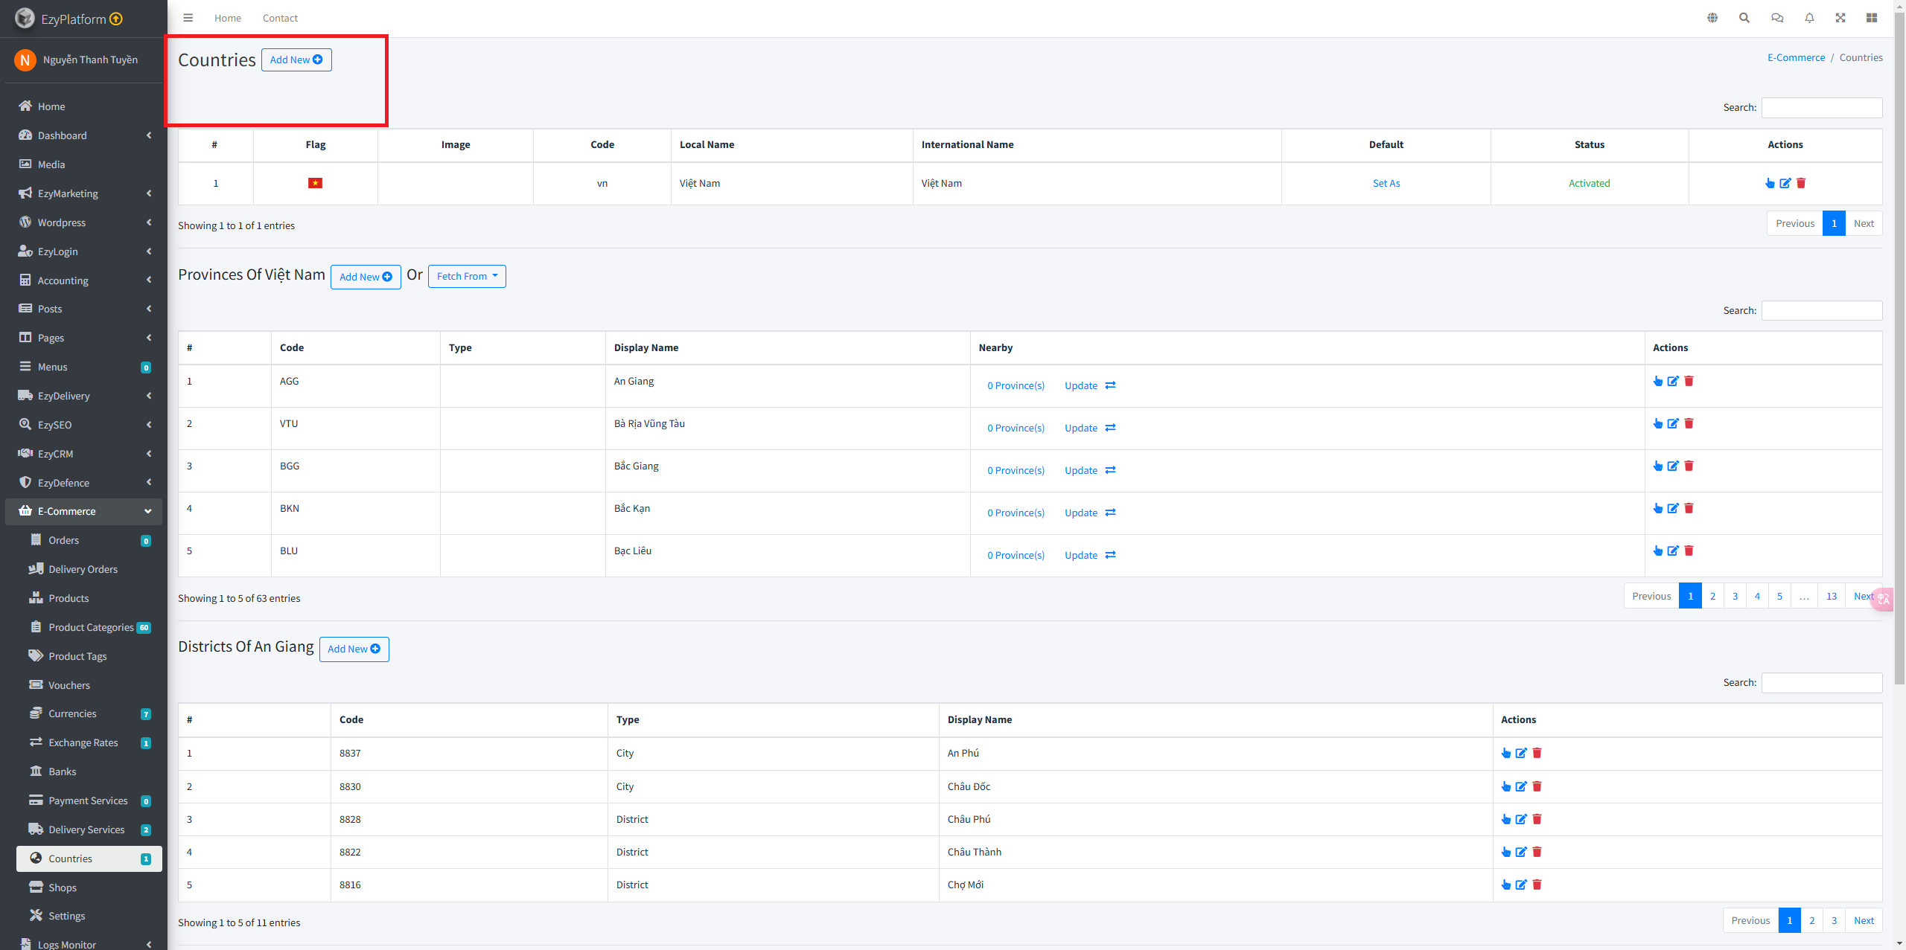This screenshot has width=1906, height=950.
Task: Click Set As default link for Việt Nam
Action: coord(1386,183)
